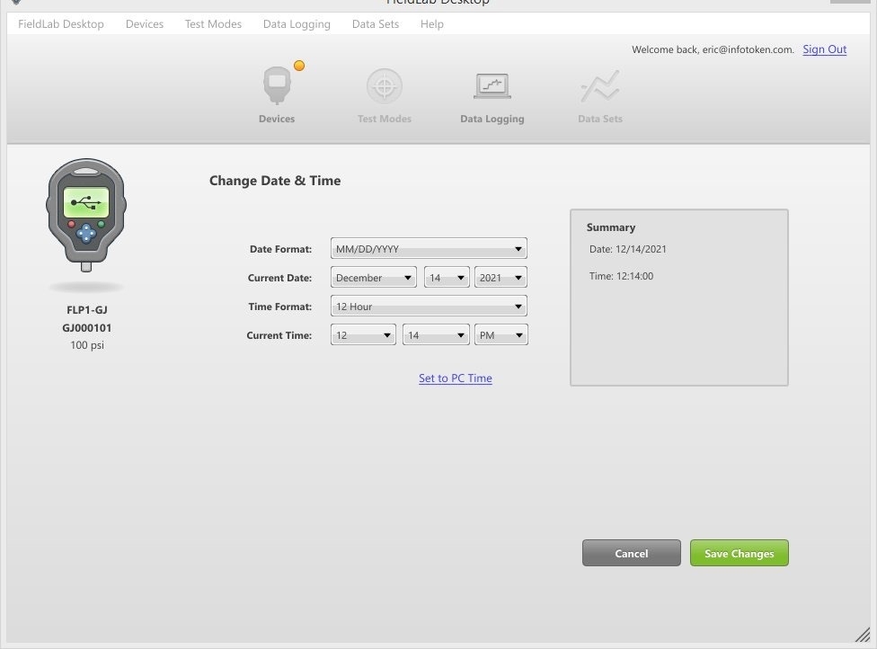Click the Date Format: label
The width and height of the screenshot is (877, 649).
coord(280,249)
